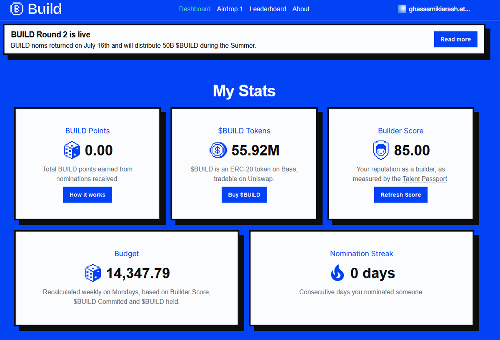Image resolution: width=500 pixels, height=340 pixels.
Task: Click the Builder Score card title
Action: [401, 131]
